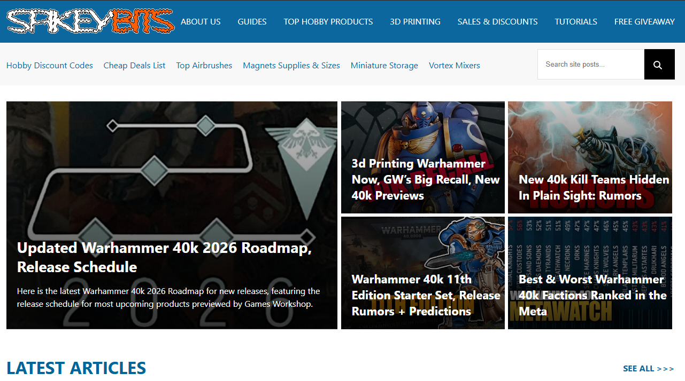Navigate to the Tutorials menu

(575, 22)
